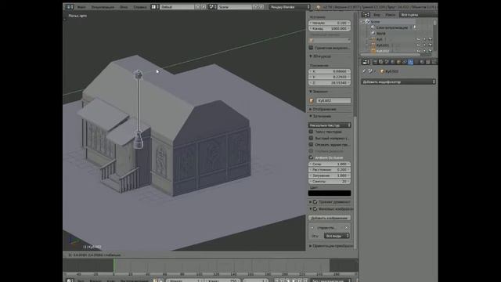Delete the current Scene with the X icon
This screenshot has height=282, width=501.
(261, 7)
